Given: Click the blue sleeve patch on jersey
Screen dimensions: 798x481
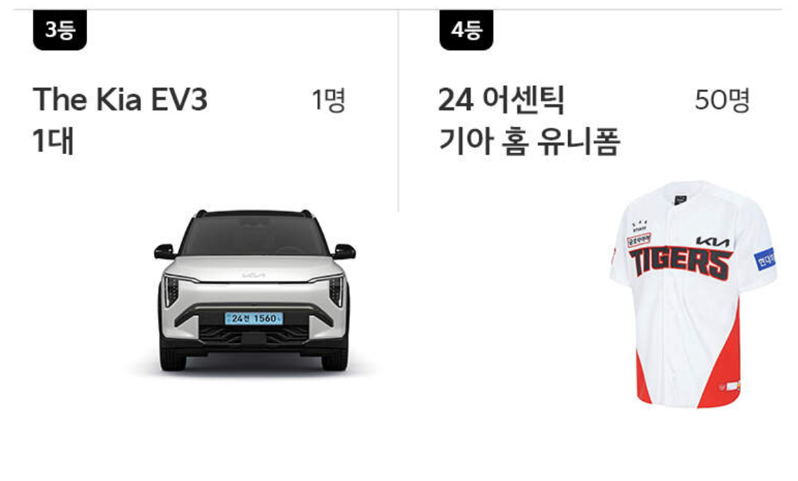Looking at the screenshot, I should click(x=765, y=259).
